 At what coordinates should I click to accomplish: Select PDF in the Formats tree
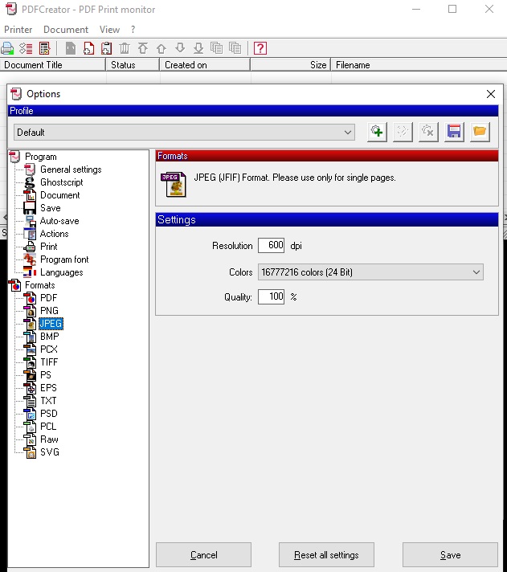(48, 298)
